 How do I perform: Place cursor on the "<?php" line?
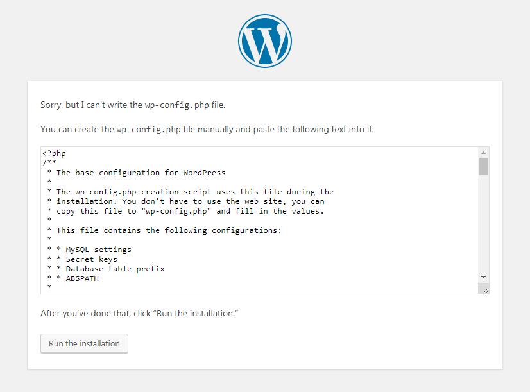coord(55,153)
